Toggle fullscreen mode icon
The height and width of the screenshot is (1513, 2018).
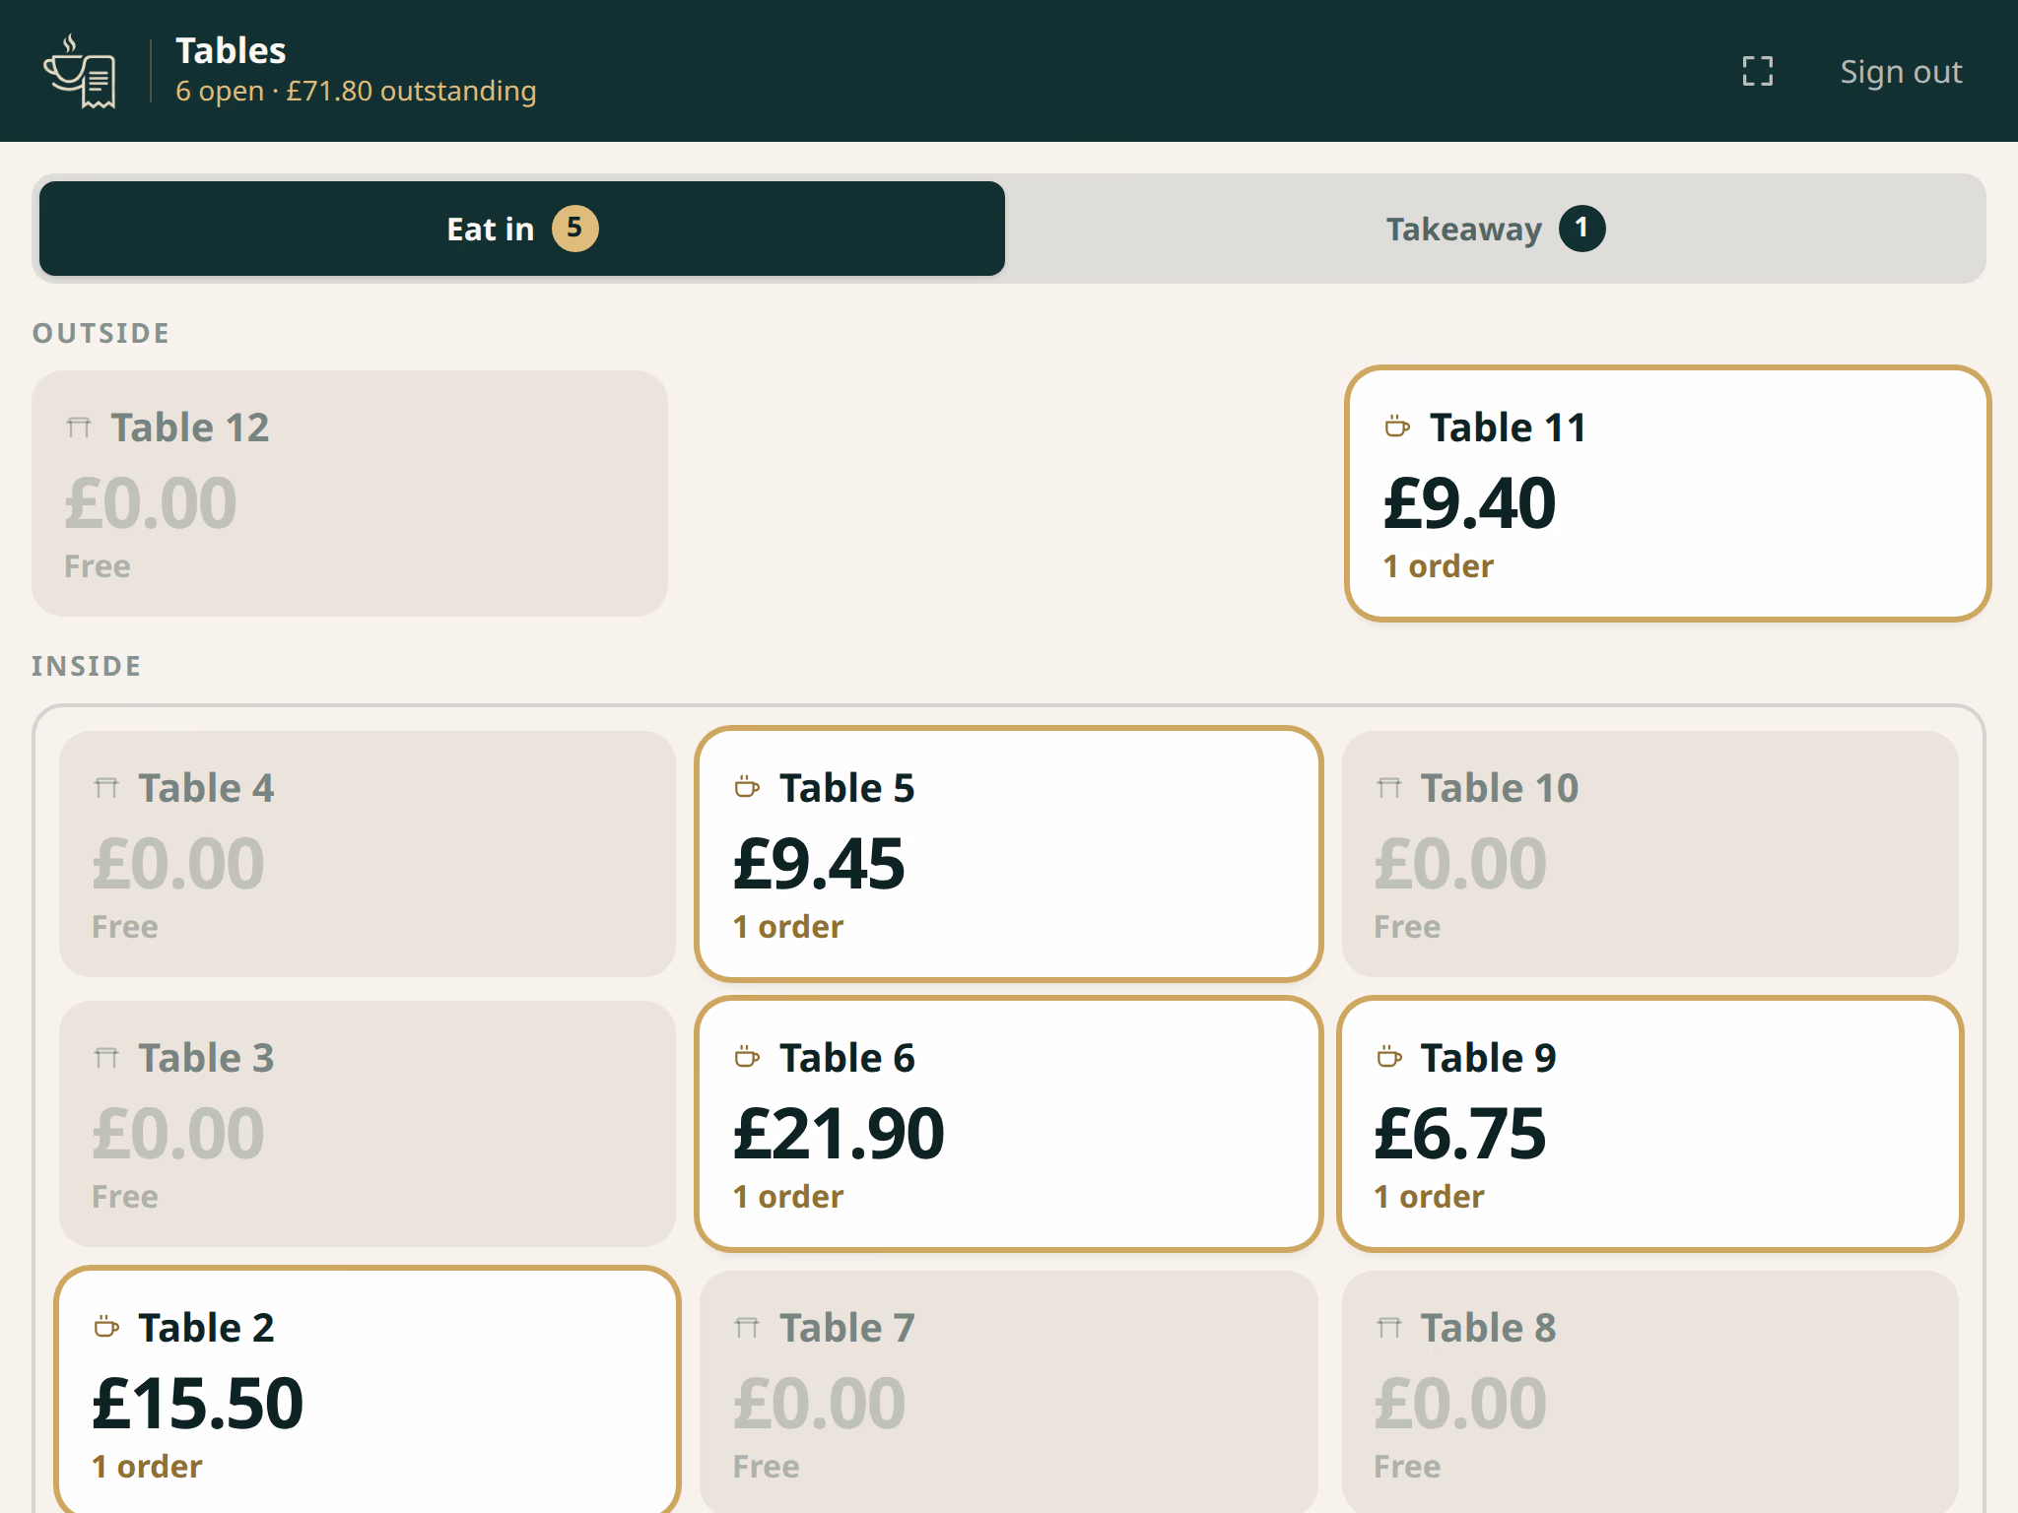point(1758,71)
